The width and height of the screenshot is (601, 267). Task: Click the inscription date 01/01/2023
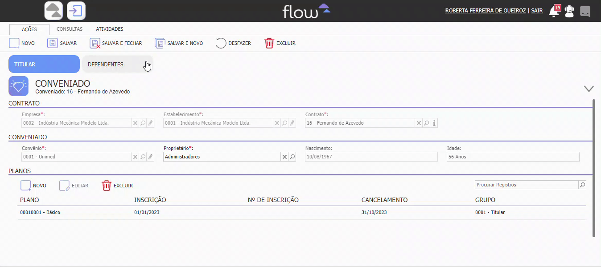[147, 212]
